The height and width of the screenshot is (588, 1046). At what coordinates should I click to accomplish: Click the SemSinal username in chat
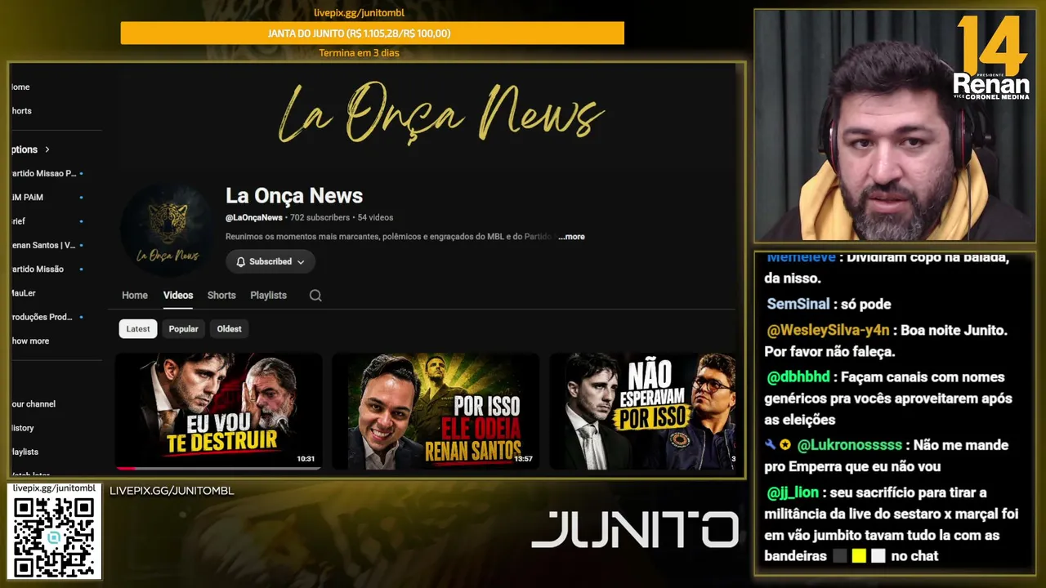[798, 304]
